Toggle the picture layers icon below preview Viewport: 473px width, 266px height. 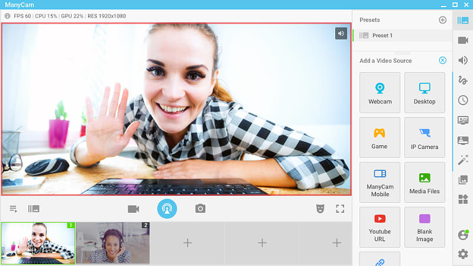coord(34,209)
